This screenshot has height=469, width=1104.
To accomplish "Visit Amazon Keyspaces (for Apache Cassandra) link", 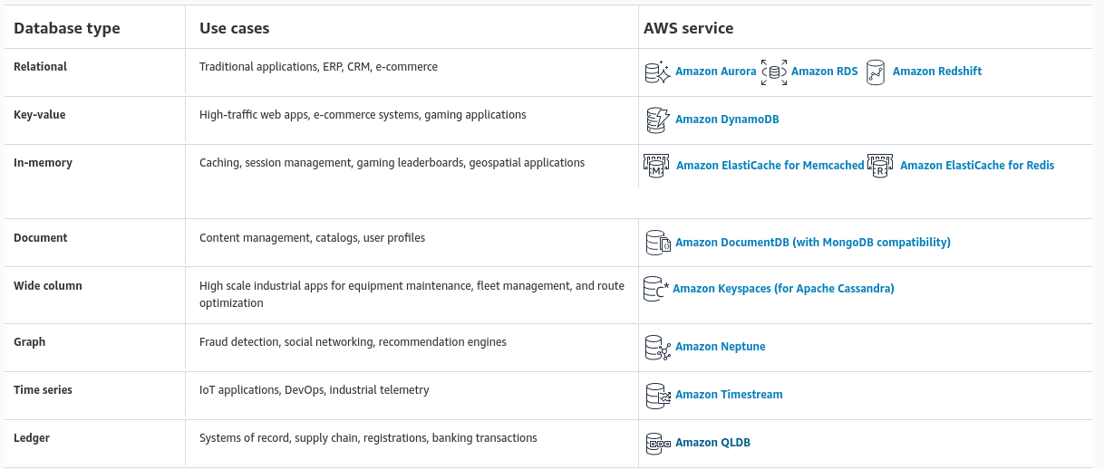I will tap(783, 289).
